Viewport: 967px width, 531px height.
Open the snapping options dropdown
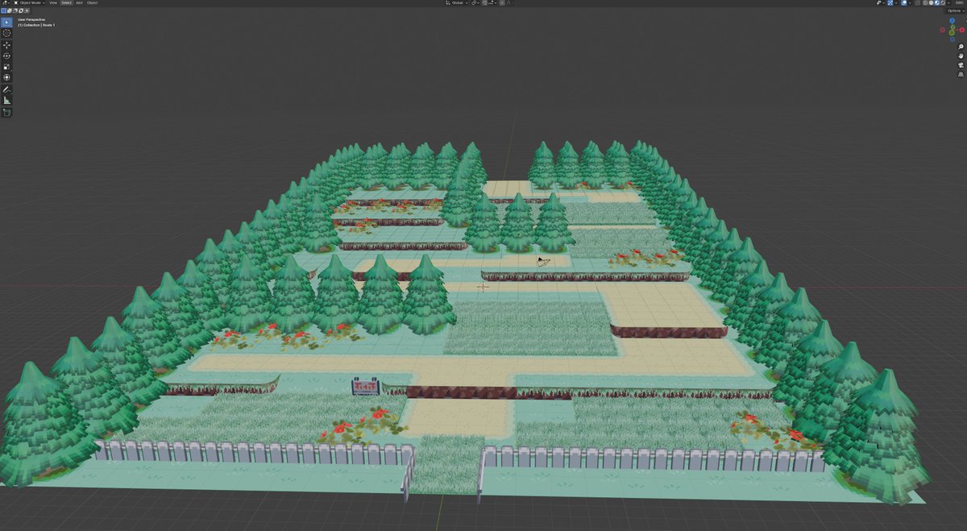492,3
